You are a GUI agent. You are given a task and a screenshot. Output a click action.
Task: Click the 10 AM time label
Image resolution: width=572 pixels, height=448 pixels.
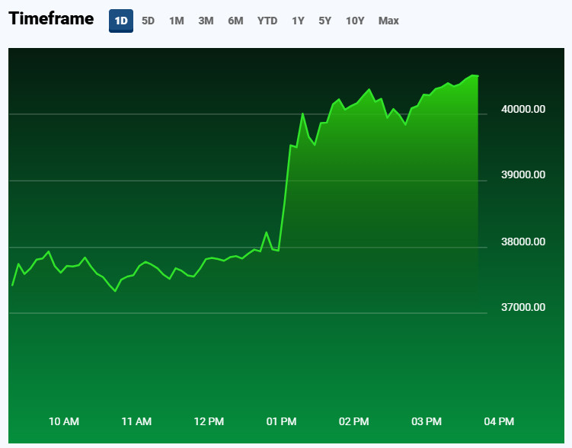coord(64,422)
